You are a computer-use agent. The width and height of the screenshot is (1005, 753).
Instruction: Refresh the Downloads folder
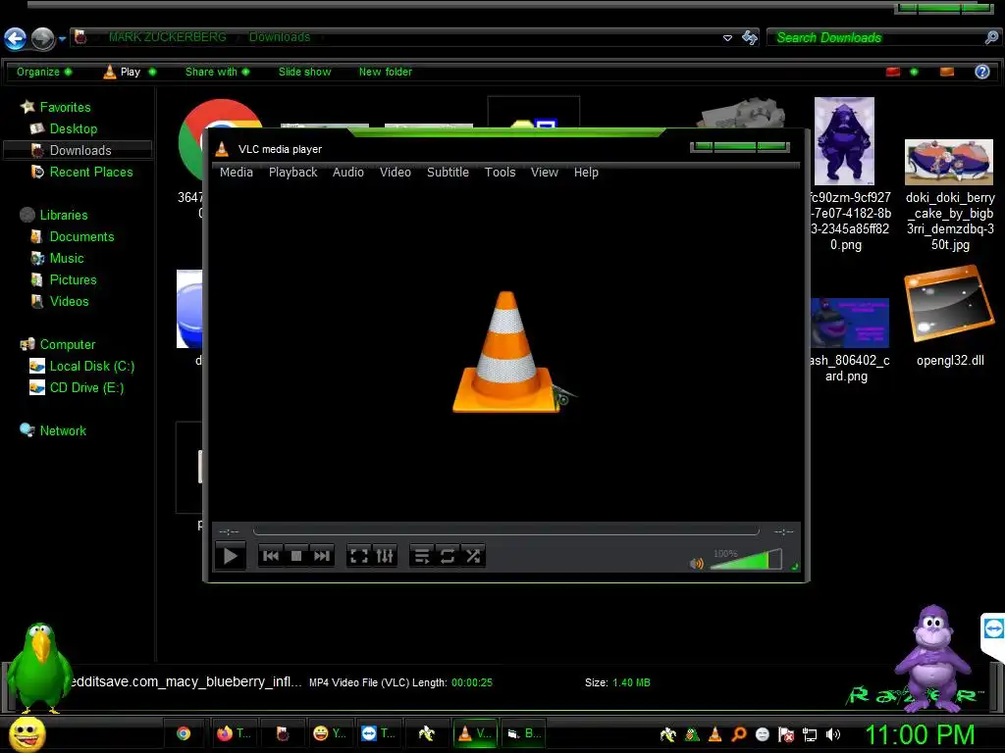point(749,38)
